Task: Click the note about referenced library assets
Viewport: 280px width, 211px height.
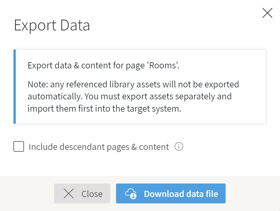Action: 133,96
